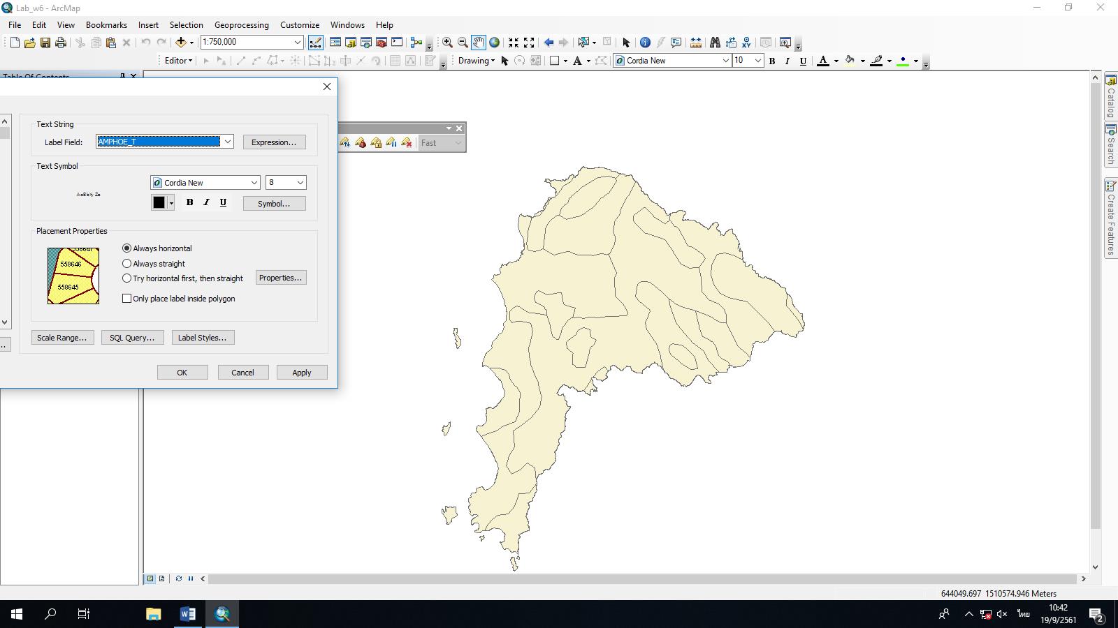Select the Lock Labels icon on labeling toolbar

coord(376,143)
